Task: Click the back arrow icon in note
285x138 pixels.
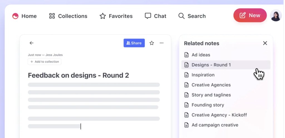Action: [x=31, y=43]
